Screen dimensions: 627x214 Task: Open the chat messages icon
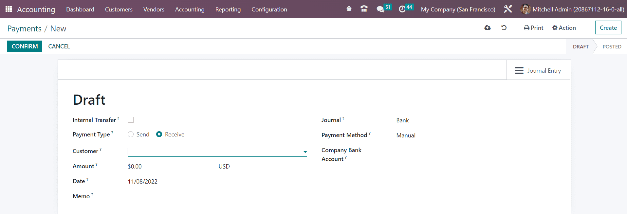(380, 9)
